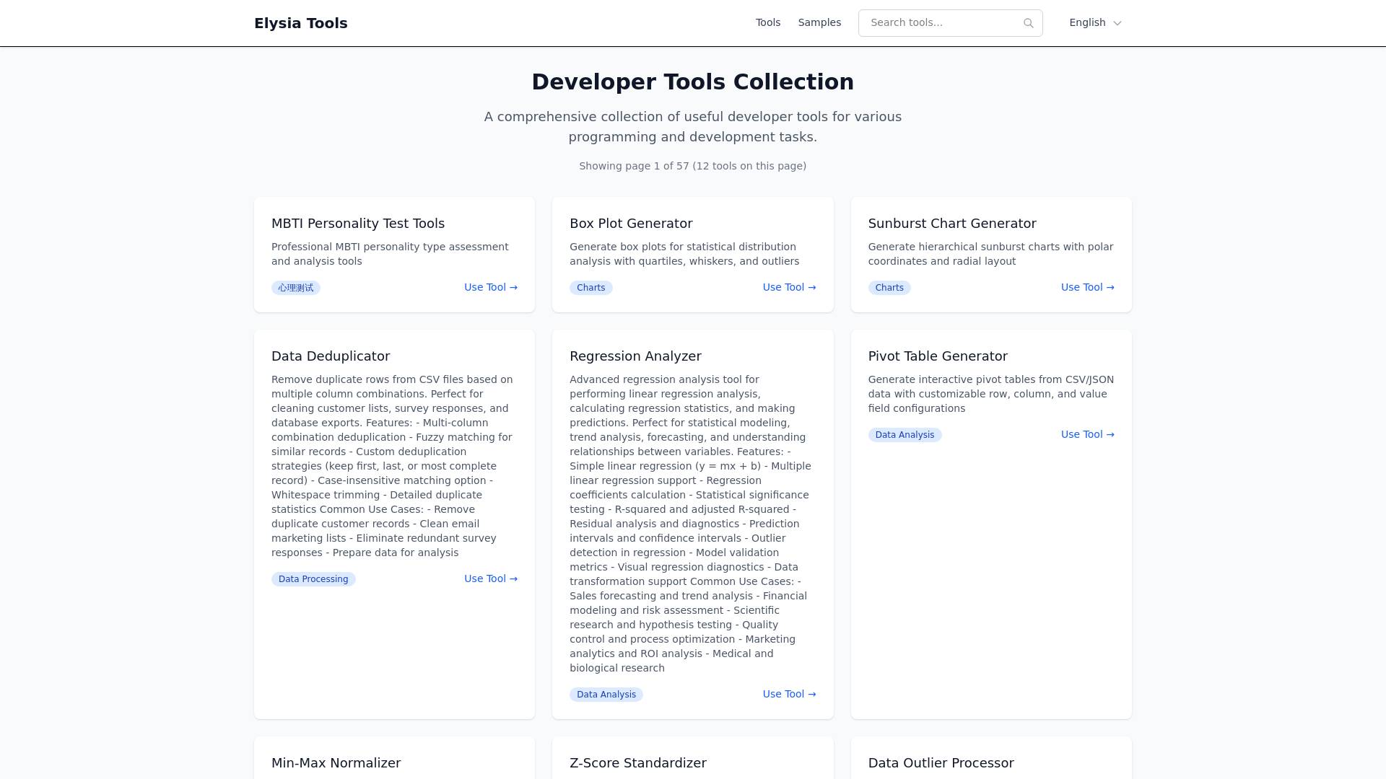Screen dimensions: 1386x779
Task: Use Tool link for Data Deduplicator
Action: click(491, 578)
